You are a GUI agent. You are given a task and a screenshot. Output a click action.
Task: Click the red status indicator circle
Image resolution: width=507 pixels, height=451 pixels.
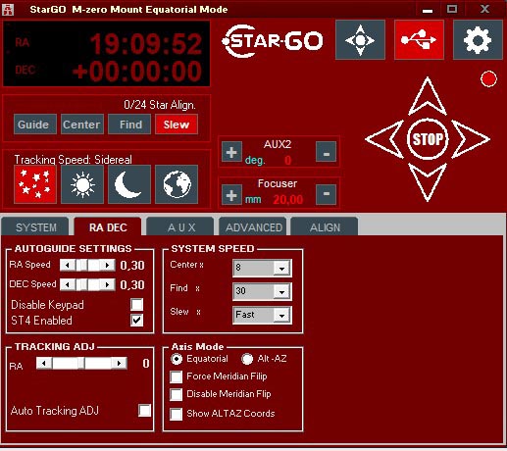point(488,79)
